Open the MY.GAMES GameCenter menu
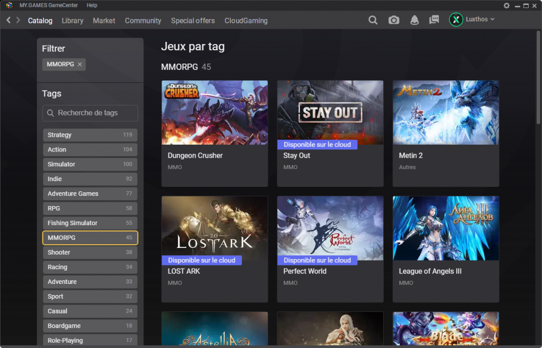Screen dimensions: 542x348 coord(48,5)
